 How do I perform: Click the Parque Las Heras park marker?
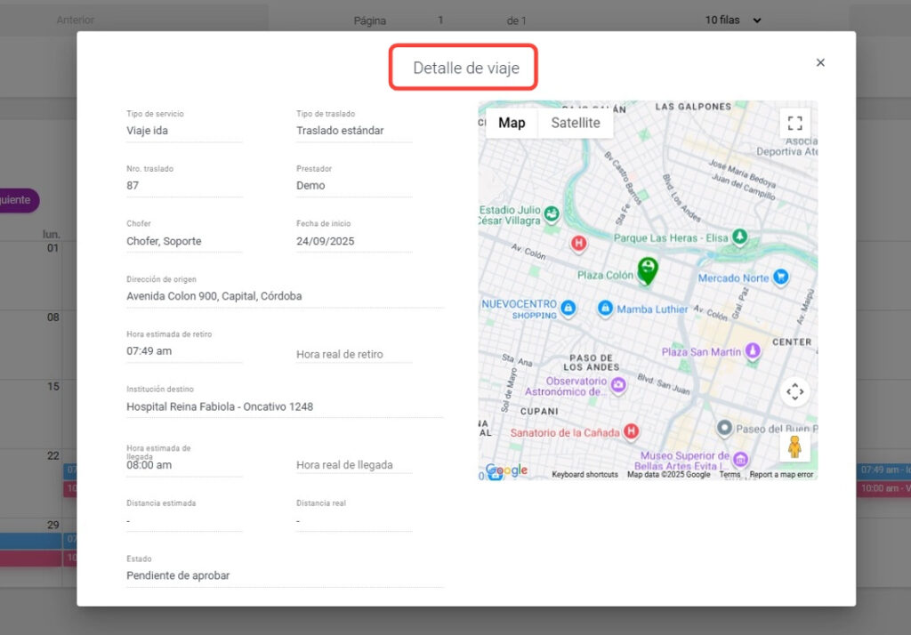738,237
